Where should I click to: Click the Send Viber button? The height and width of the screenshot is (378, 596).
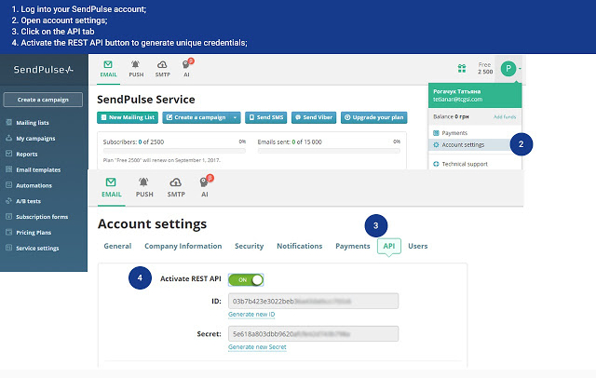[x=313, y=117]
